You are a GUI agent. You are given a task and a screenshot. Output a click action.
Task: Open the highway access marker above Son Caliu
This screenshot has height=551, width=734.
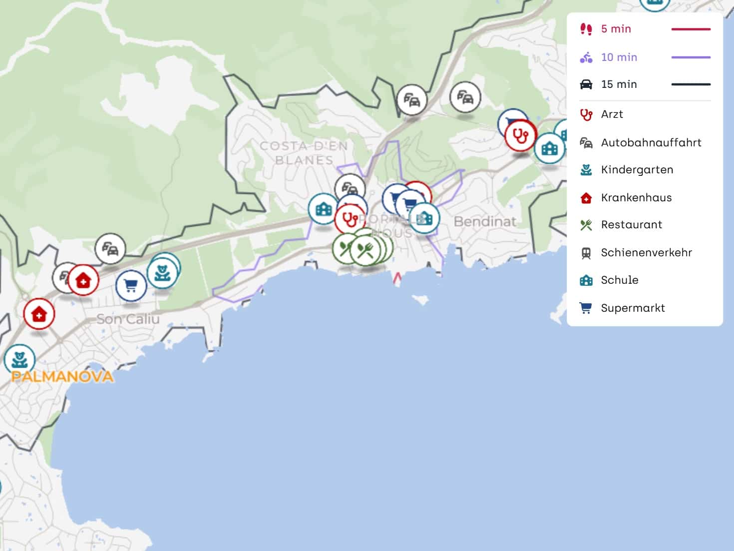click(x=110, y=248)
